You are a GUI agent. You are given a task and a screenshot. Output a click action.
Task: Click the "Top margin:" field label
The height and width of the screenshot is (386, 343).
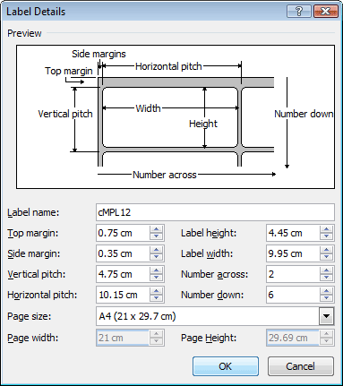32,233
